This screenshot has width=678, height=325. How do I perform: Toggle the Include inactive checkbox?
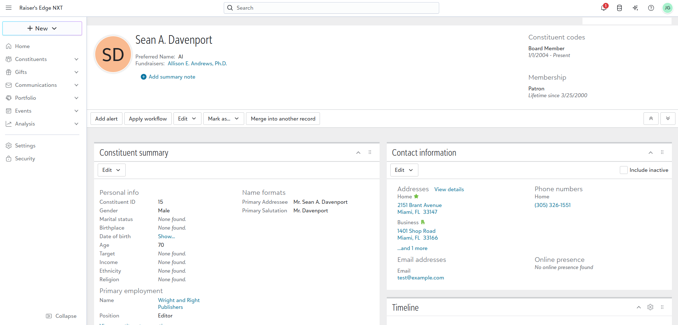(624, 170)
